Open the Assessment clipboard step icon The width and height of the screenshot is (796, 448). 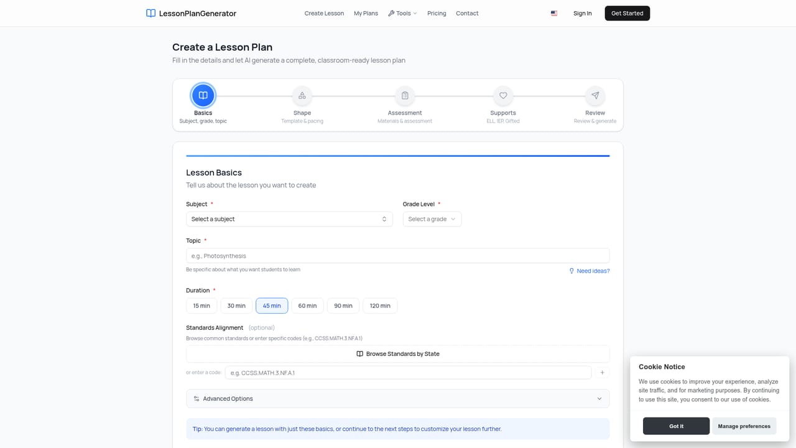405,96
